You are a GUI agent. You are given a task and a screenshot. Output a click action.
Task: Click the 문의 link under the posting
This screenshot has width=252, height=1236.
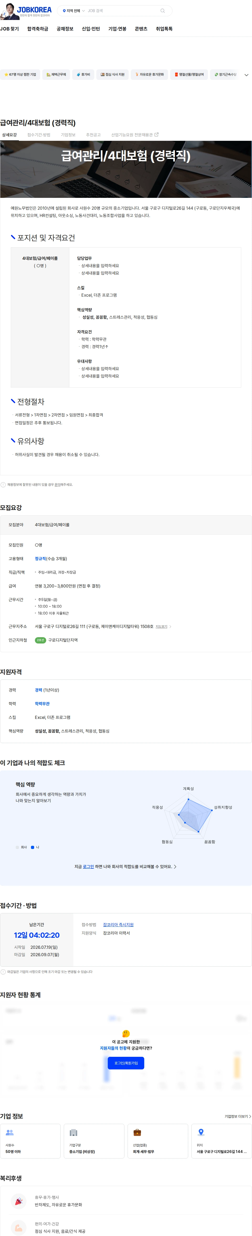pos(57,485)
